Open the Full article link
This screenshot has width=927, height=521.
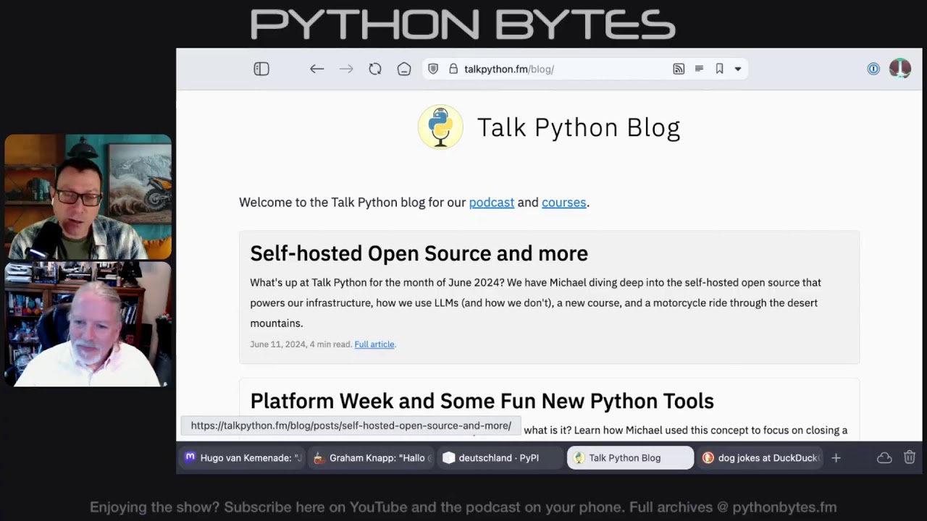pyautogui.click(x=374, y=344)
